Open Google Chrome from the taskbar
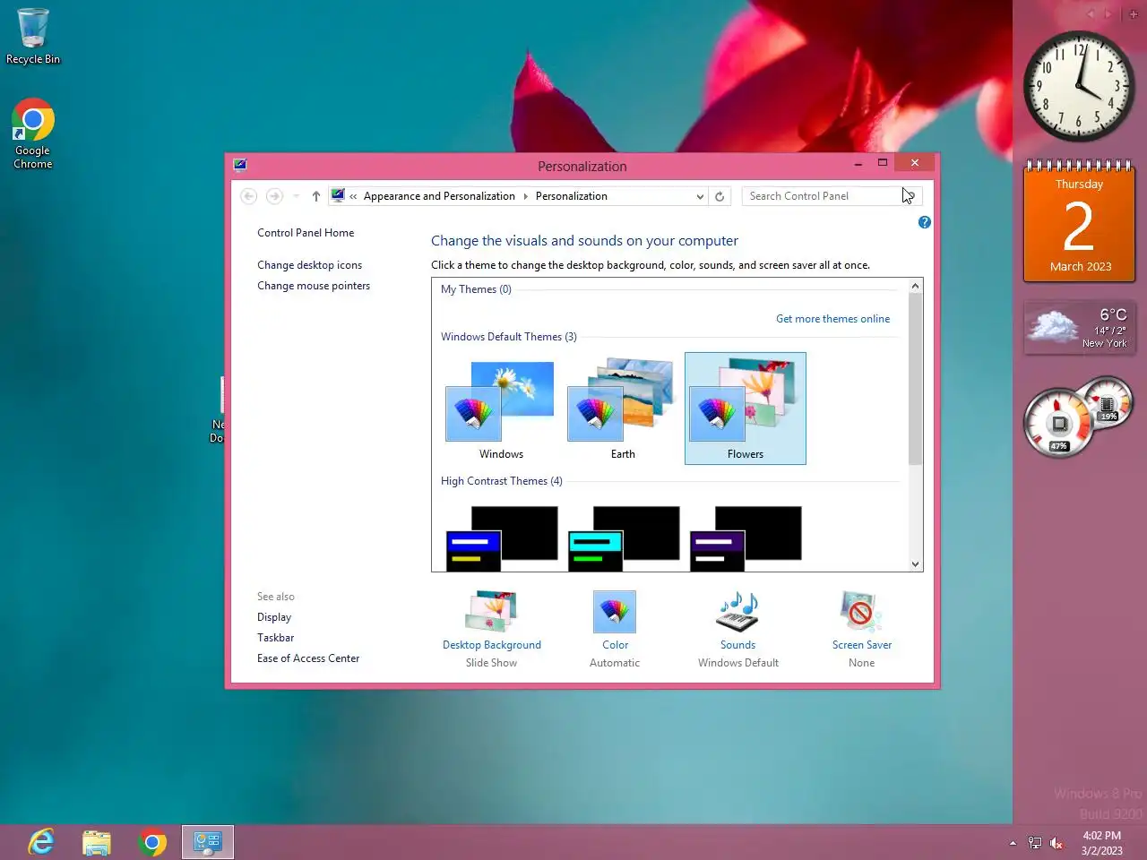Image resolution: width=1147 pixels, height=860 pixels. click(x=152, y=842)
